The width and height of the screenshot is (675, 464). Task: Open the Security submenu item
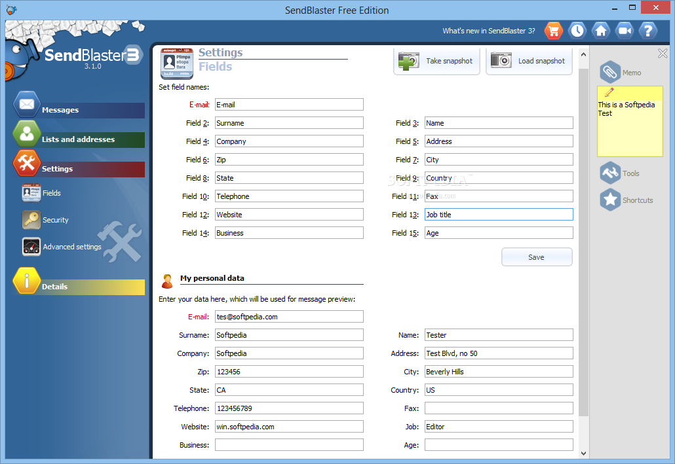pos(56,220)
